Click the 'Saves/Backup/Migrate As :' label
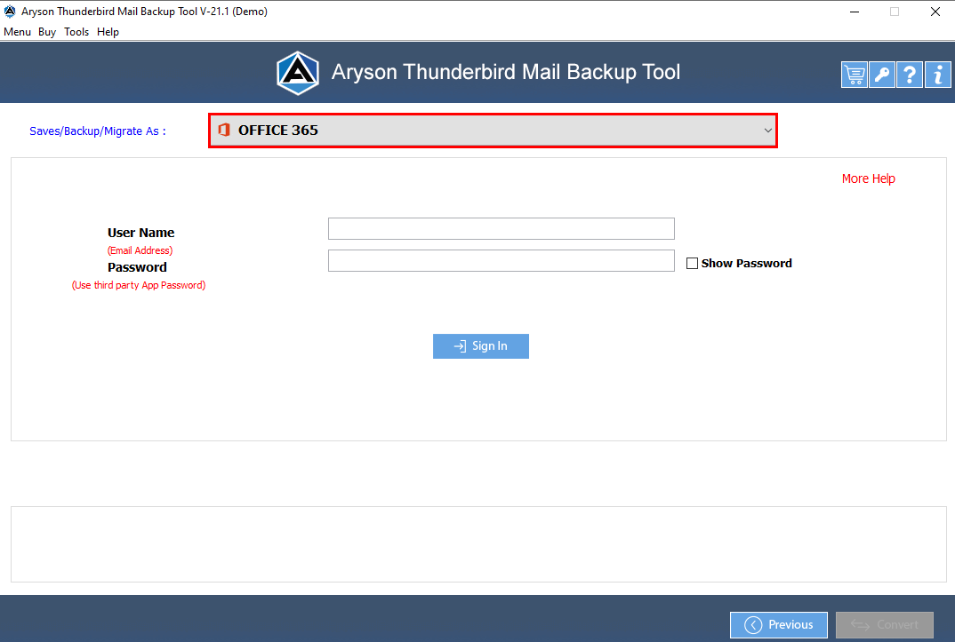955x642 pixels. pos(98,131)
